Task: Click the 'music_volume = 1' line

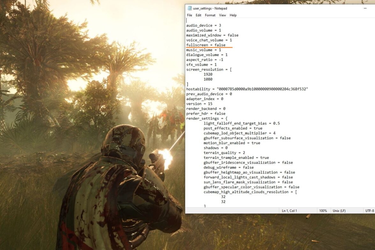Action: point(203,50)
